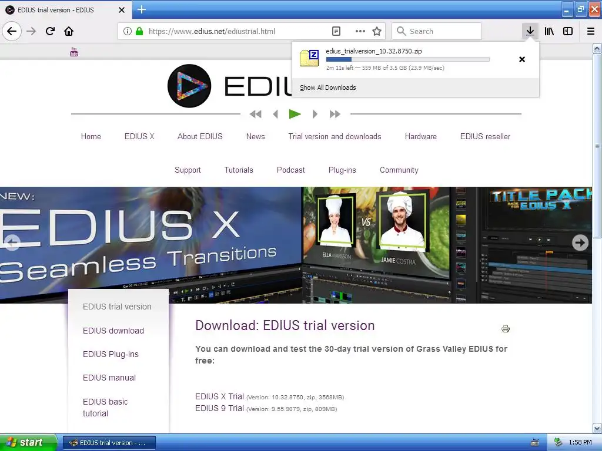
Task: Click the green secure padlock icon
Action: 139,31
